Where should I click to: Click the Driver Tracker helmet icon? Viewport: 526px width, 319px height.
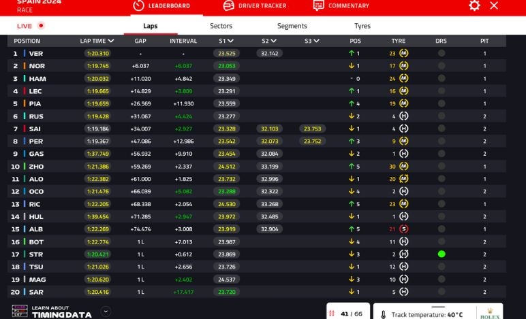pos(228,5)
